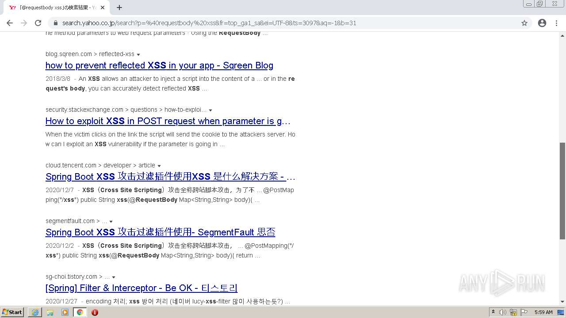The width and height of the screenshot is (566, 318).
Task: Click the red stop-sign taskbar icon
Action: pyautogui.click(x=95, y=312)
